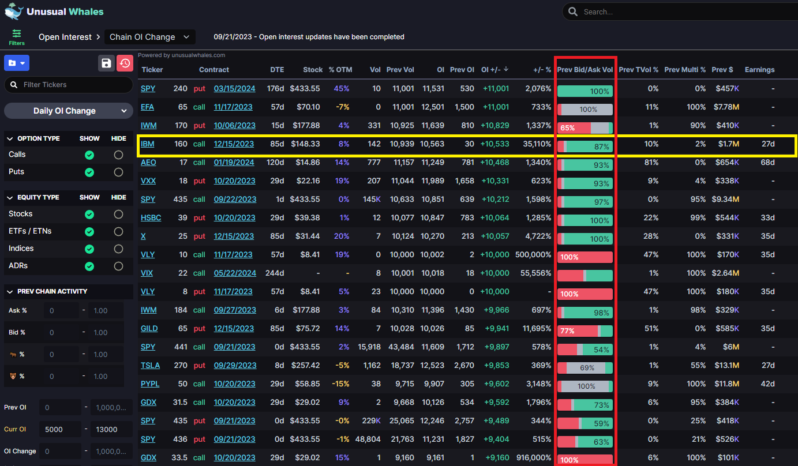The image size is (798, 466).
Task: Click IBM OI change value +10,533
Action: pos(496,144)
